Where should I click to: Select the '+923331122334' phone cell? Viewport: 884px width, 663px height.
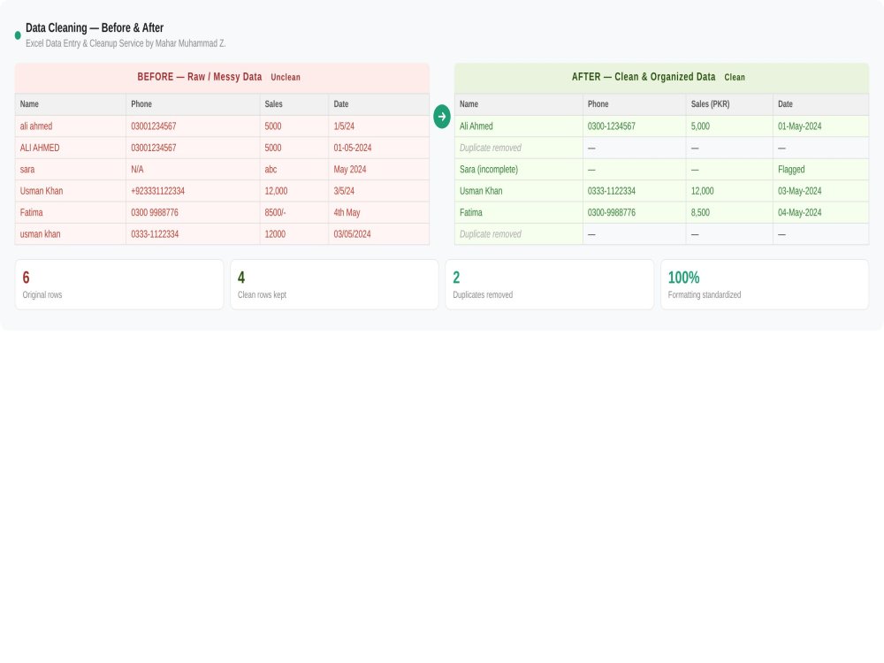(193, 191)
